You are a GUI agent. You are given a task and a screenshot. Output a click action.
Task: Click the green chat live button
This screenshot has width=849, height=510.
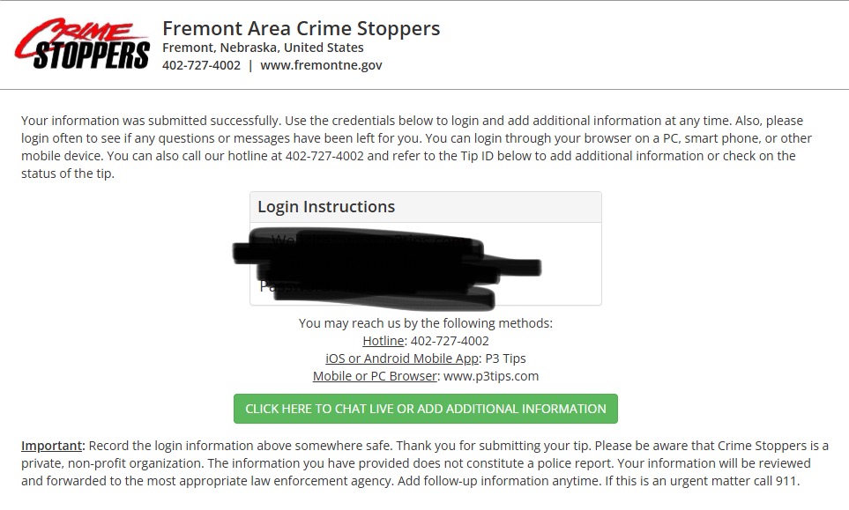pyautogui.click(x=425, y=409)
